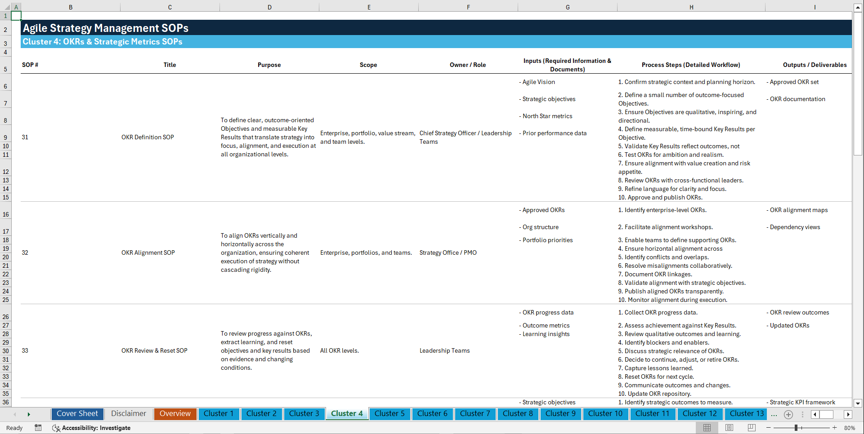Image resolution: width=864 pixels, height=434 pixels.
Task: Click the macro recording icon
Action: pos(38,428)
